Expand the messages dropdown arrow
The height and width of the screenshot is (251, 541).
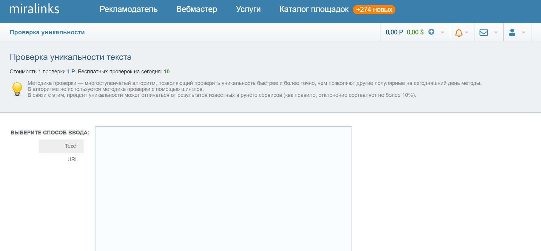[x=496, y=32]
